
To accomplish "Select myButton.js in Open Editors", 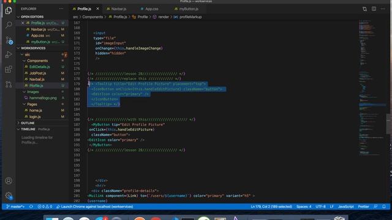I will click(x=40, y=42).
